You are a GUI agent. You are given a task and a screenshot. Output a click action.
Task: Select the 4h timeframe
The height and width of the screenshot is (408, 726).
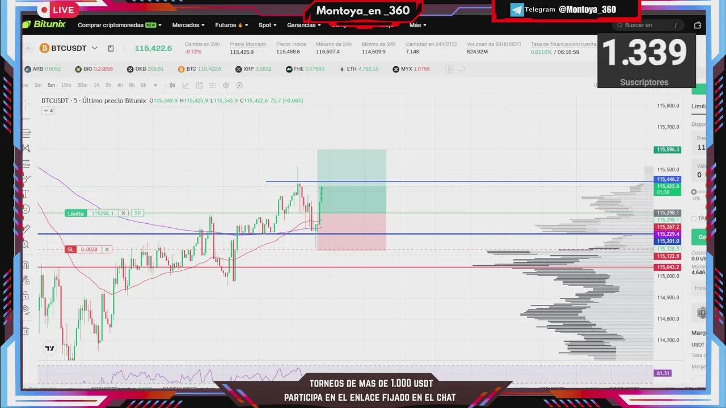[120, 86]
